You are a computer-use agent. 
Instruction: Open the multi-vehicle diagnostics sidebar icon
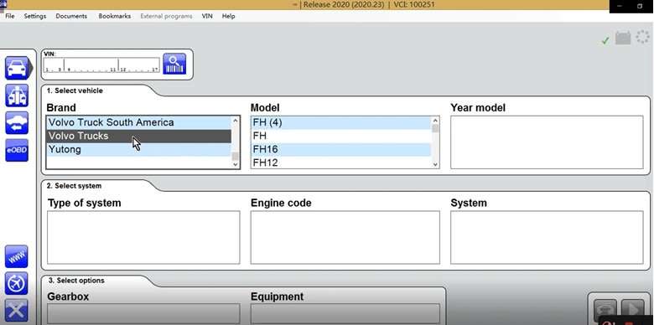click(x=17, y=95)
